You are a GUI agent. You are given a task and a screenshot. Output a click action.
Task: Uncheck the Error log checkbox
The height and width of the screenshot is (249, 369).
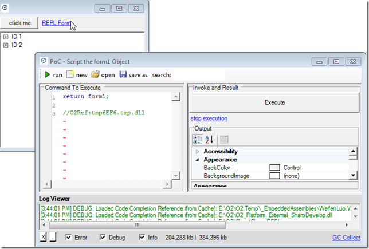pyautogui.click(x=68, y=237)
